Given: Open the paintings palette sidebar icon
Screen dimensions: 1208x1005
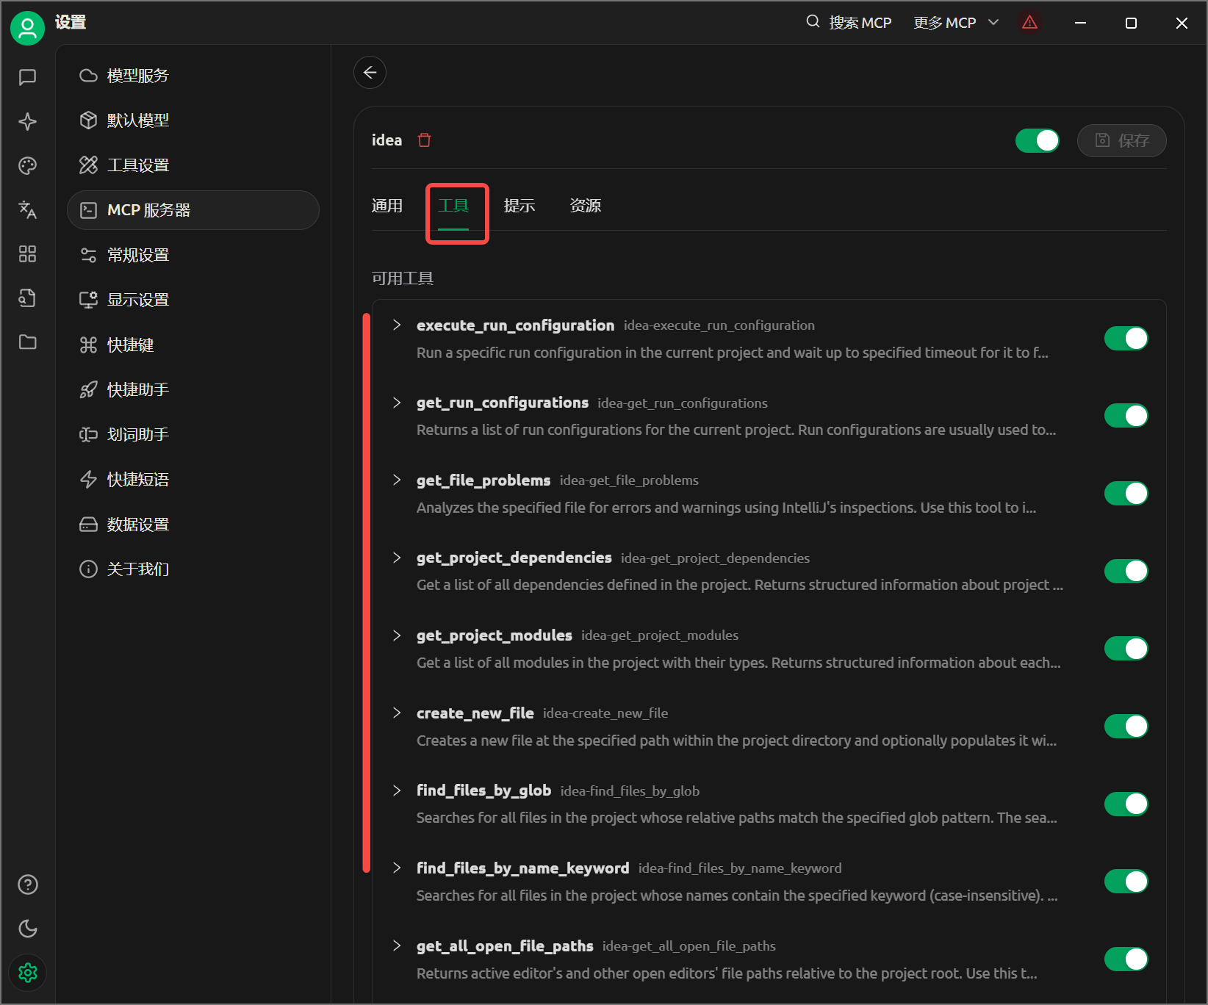Looking at the screenshot, I should [28, 165].
